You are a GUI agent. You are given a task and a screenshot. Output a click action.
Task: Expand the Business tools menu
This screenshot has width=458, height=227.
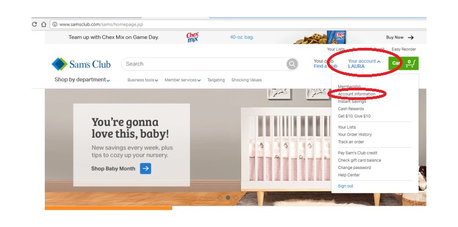(142, 80)
